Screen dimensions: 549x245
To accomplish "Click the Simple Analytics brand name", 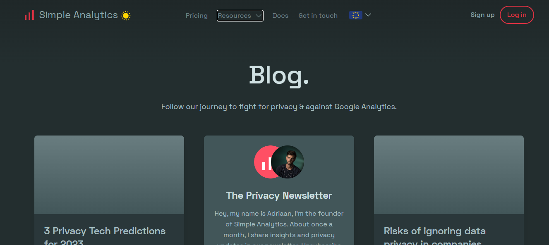I will pyautogui.click(x=79, y=15).
